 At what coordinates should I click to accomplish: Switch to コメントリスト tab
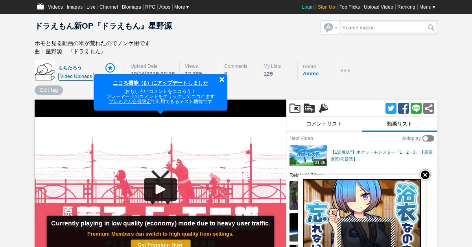click(324, 124)
